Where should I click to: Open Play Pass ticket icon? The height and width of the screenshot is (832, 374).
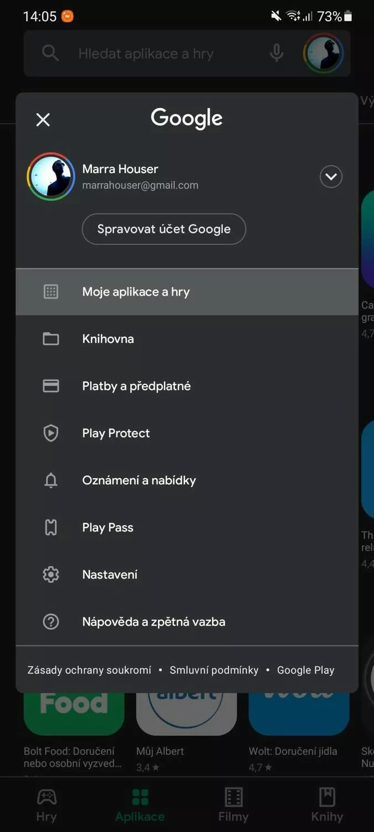point(51,527)
